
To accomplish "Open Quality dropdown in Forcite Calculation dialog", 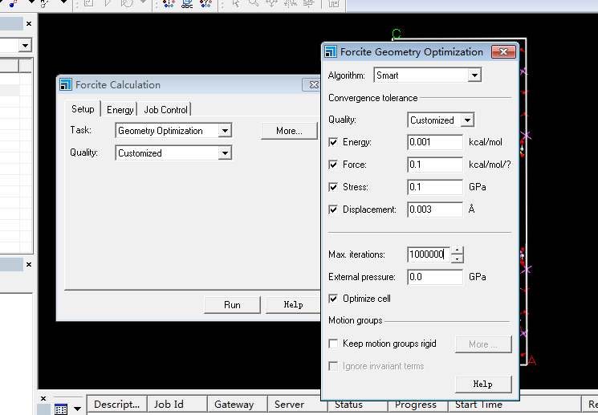I will [225, 153].
